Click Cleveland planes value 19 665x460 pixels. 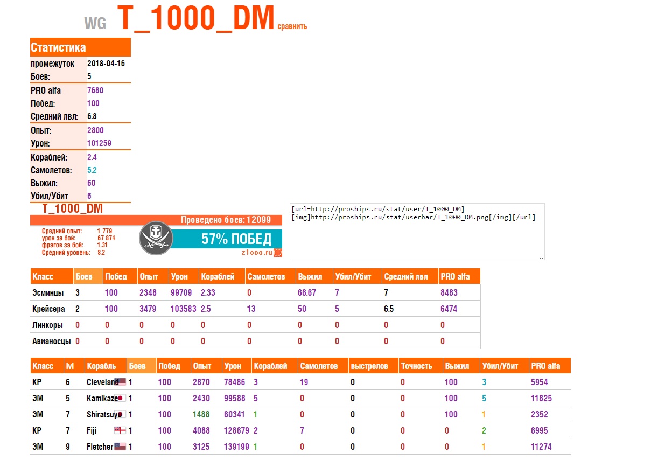pos(304,382)
